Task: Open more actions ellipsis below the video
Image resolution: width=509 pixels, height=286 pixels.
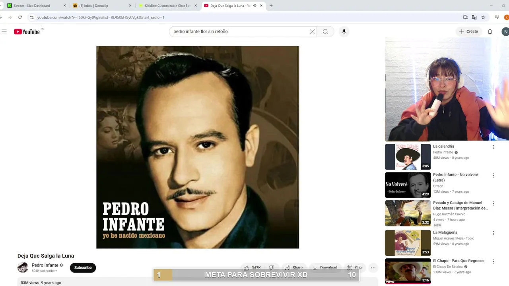Action: point(373,268)
